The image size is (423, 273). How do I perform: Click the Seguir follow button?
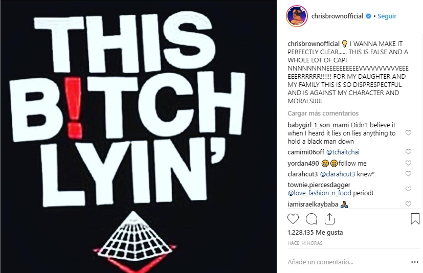(x=387, y=16)
